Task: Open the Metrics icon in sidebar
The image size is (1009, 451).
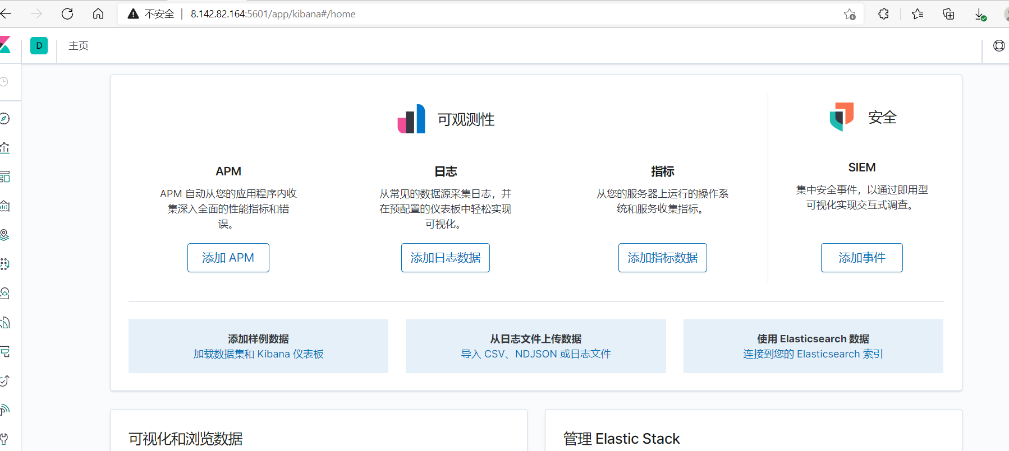Action: 4,294
